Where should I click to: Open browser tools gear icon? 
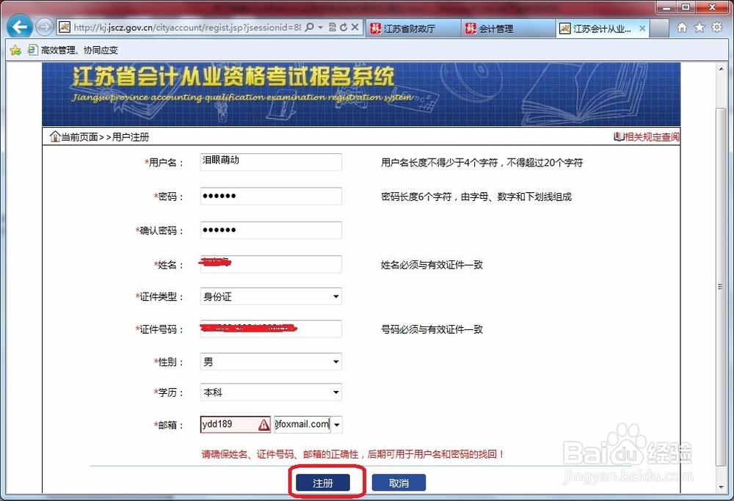point(716,28)
